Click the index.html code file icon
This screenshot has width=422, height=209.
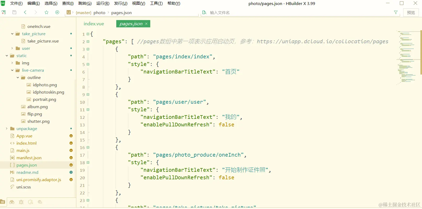tap(12, 143)
